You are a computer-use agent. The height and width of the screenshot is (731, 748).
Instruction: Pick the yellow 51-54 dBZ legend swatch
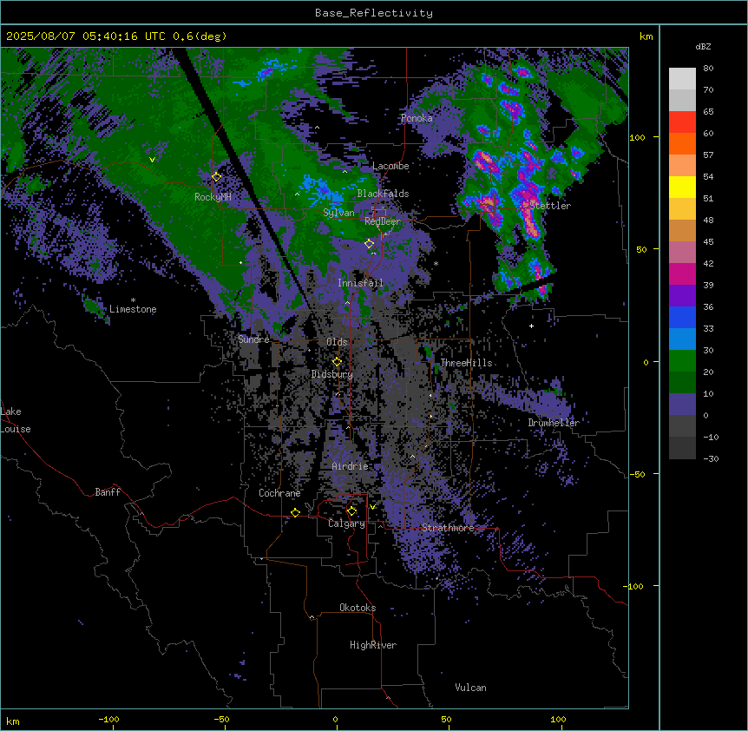pyautogui.click(x=682, y=187)
